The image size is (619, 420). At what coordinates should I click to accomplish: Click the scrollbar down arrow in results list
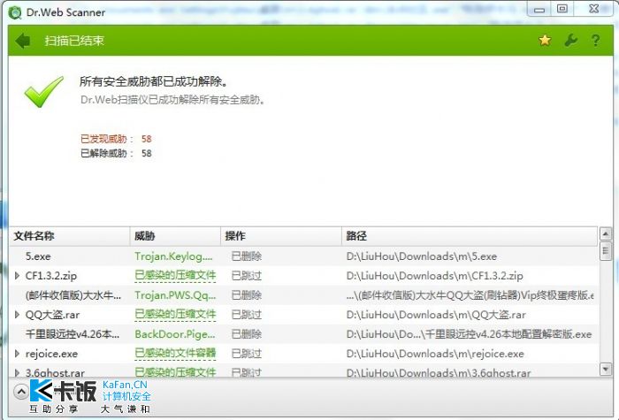(x=606, y=369)
